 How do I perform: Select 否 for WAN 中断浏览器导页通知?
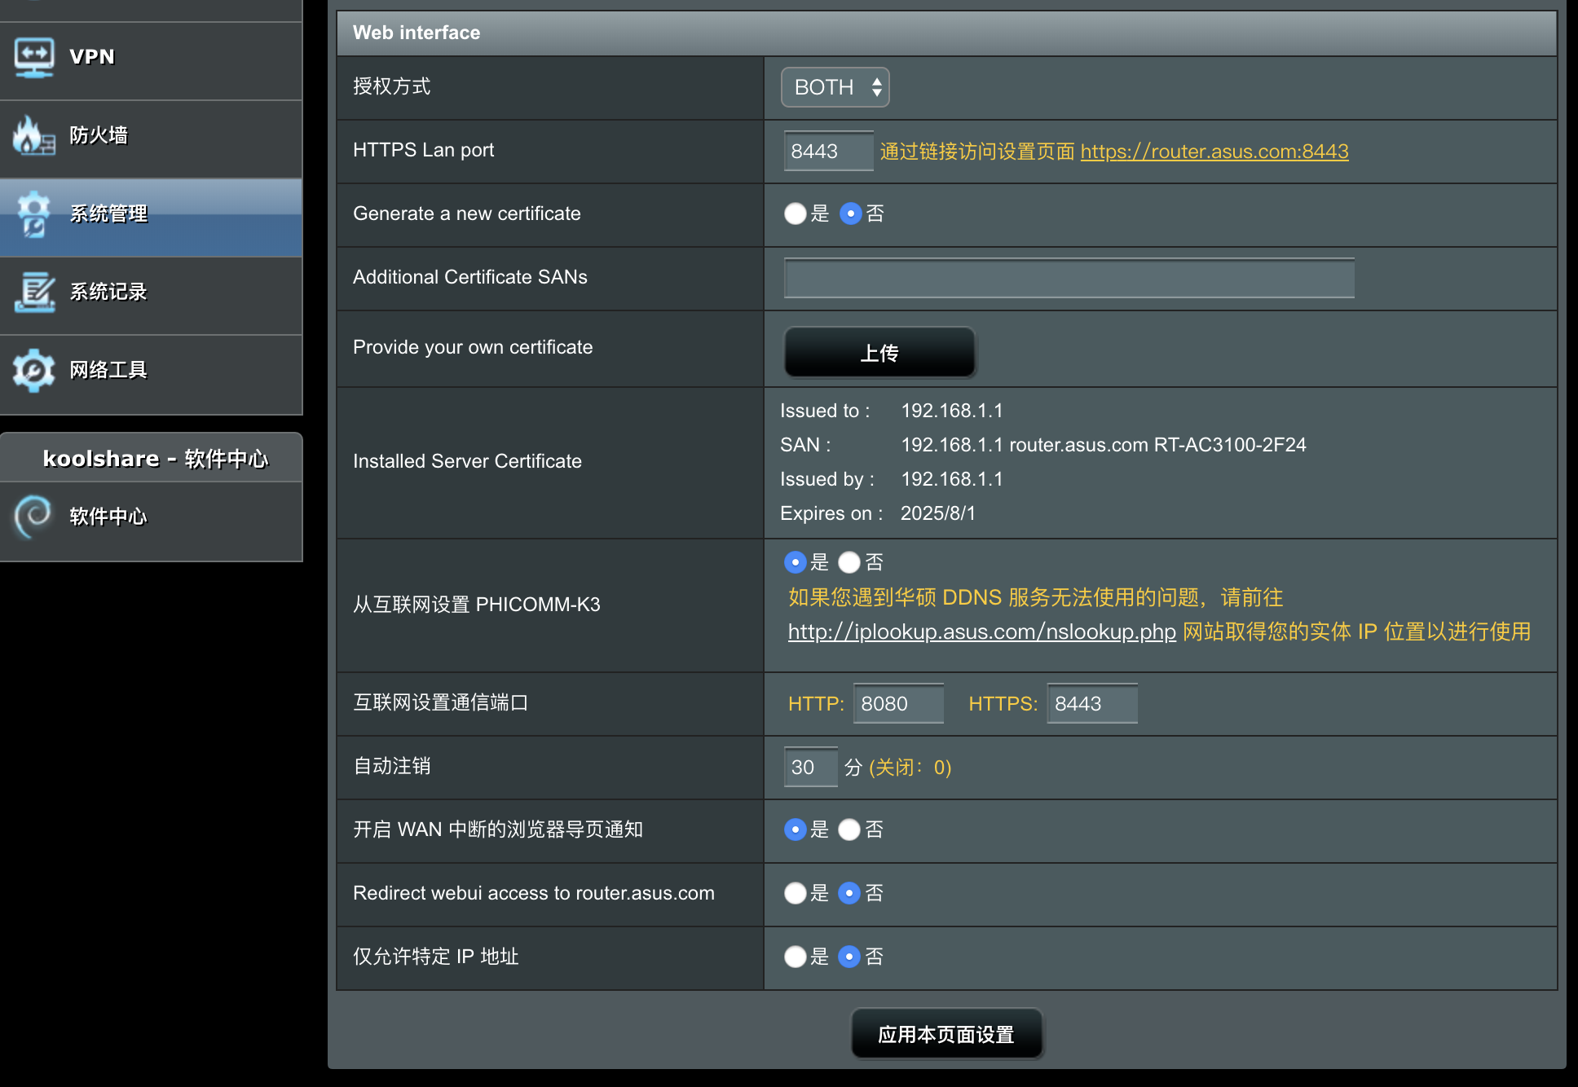pos(849,830)
